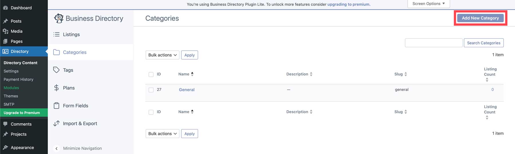This screenshot has height=154, width=515.
Task: Sort by Name using footer header arrows
Action: pos(192,112)
